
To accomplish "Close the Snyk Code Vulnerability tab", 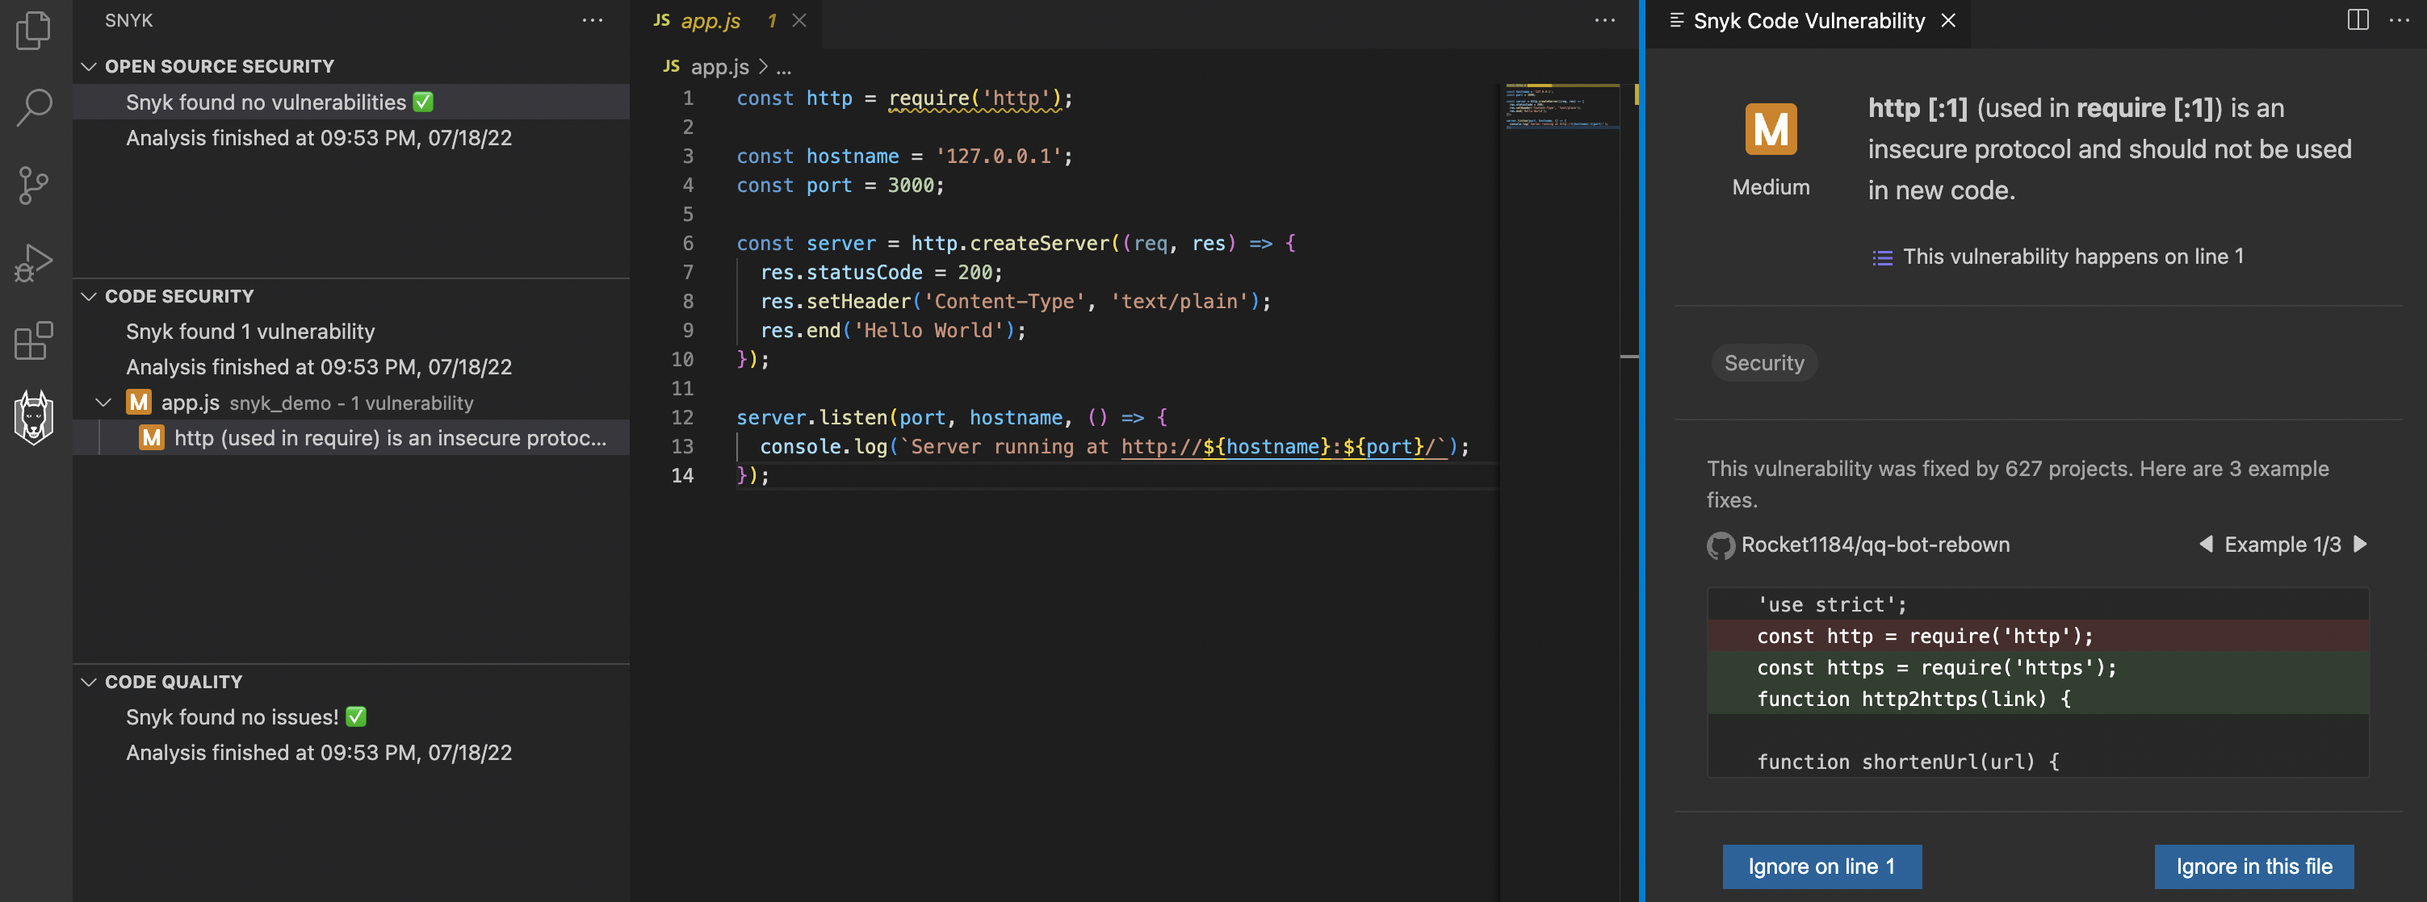I will (x=1948, y=20).
